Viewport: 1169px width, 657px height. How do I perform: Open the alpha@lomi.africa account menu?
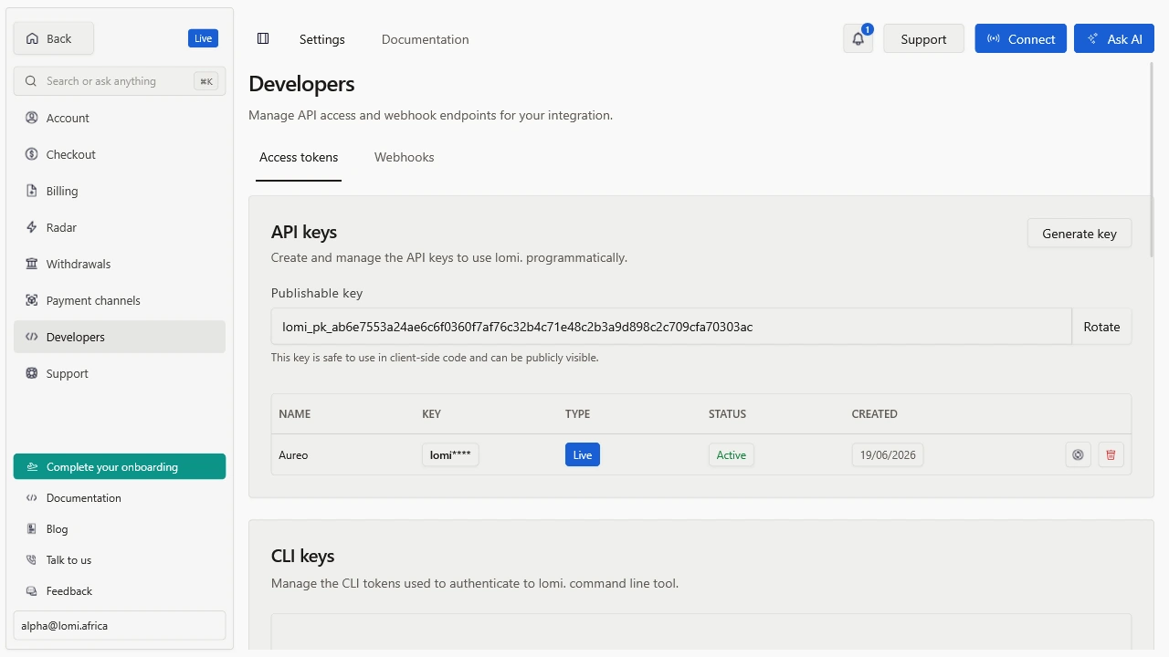(x=120, y=626)
